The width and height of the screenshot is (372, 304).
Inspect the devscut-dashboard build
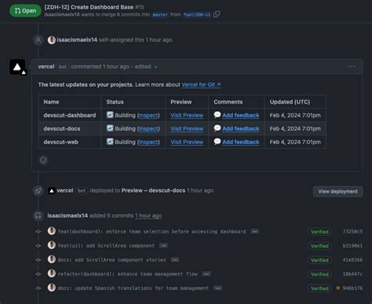[x=148, y=115]
